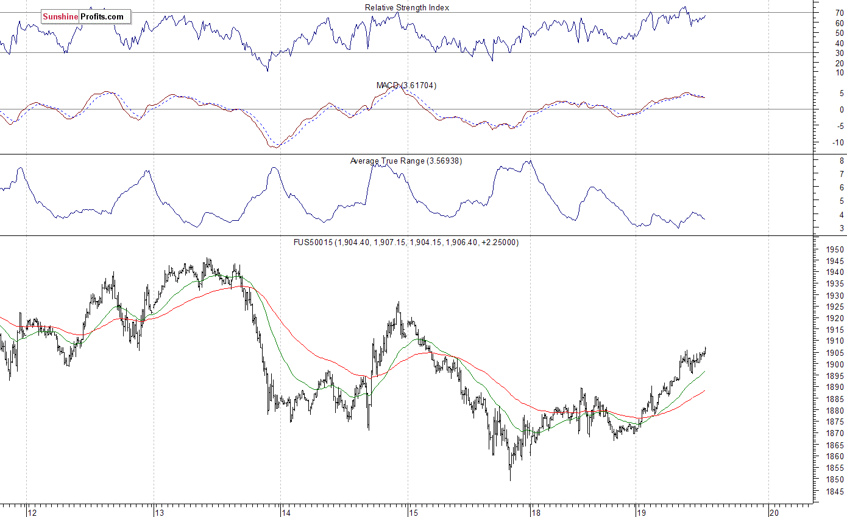
Task: Click the MACD -10 axis value
Action: (838, 142)
